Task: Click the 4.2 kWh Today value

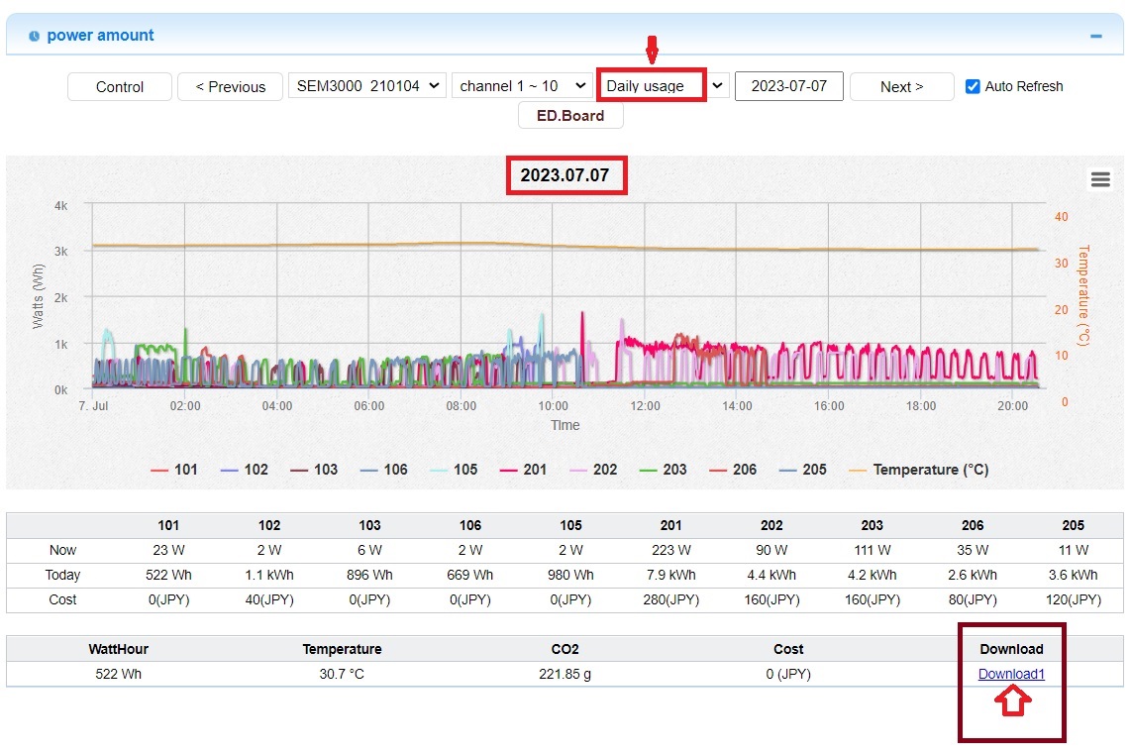Action: [x=872, y=575]
